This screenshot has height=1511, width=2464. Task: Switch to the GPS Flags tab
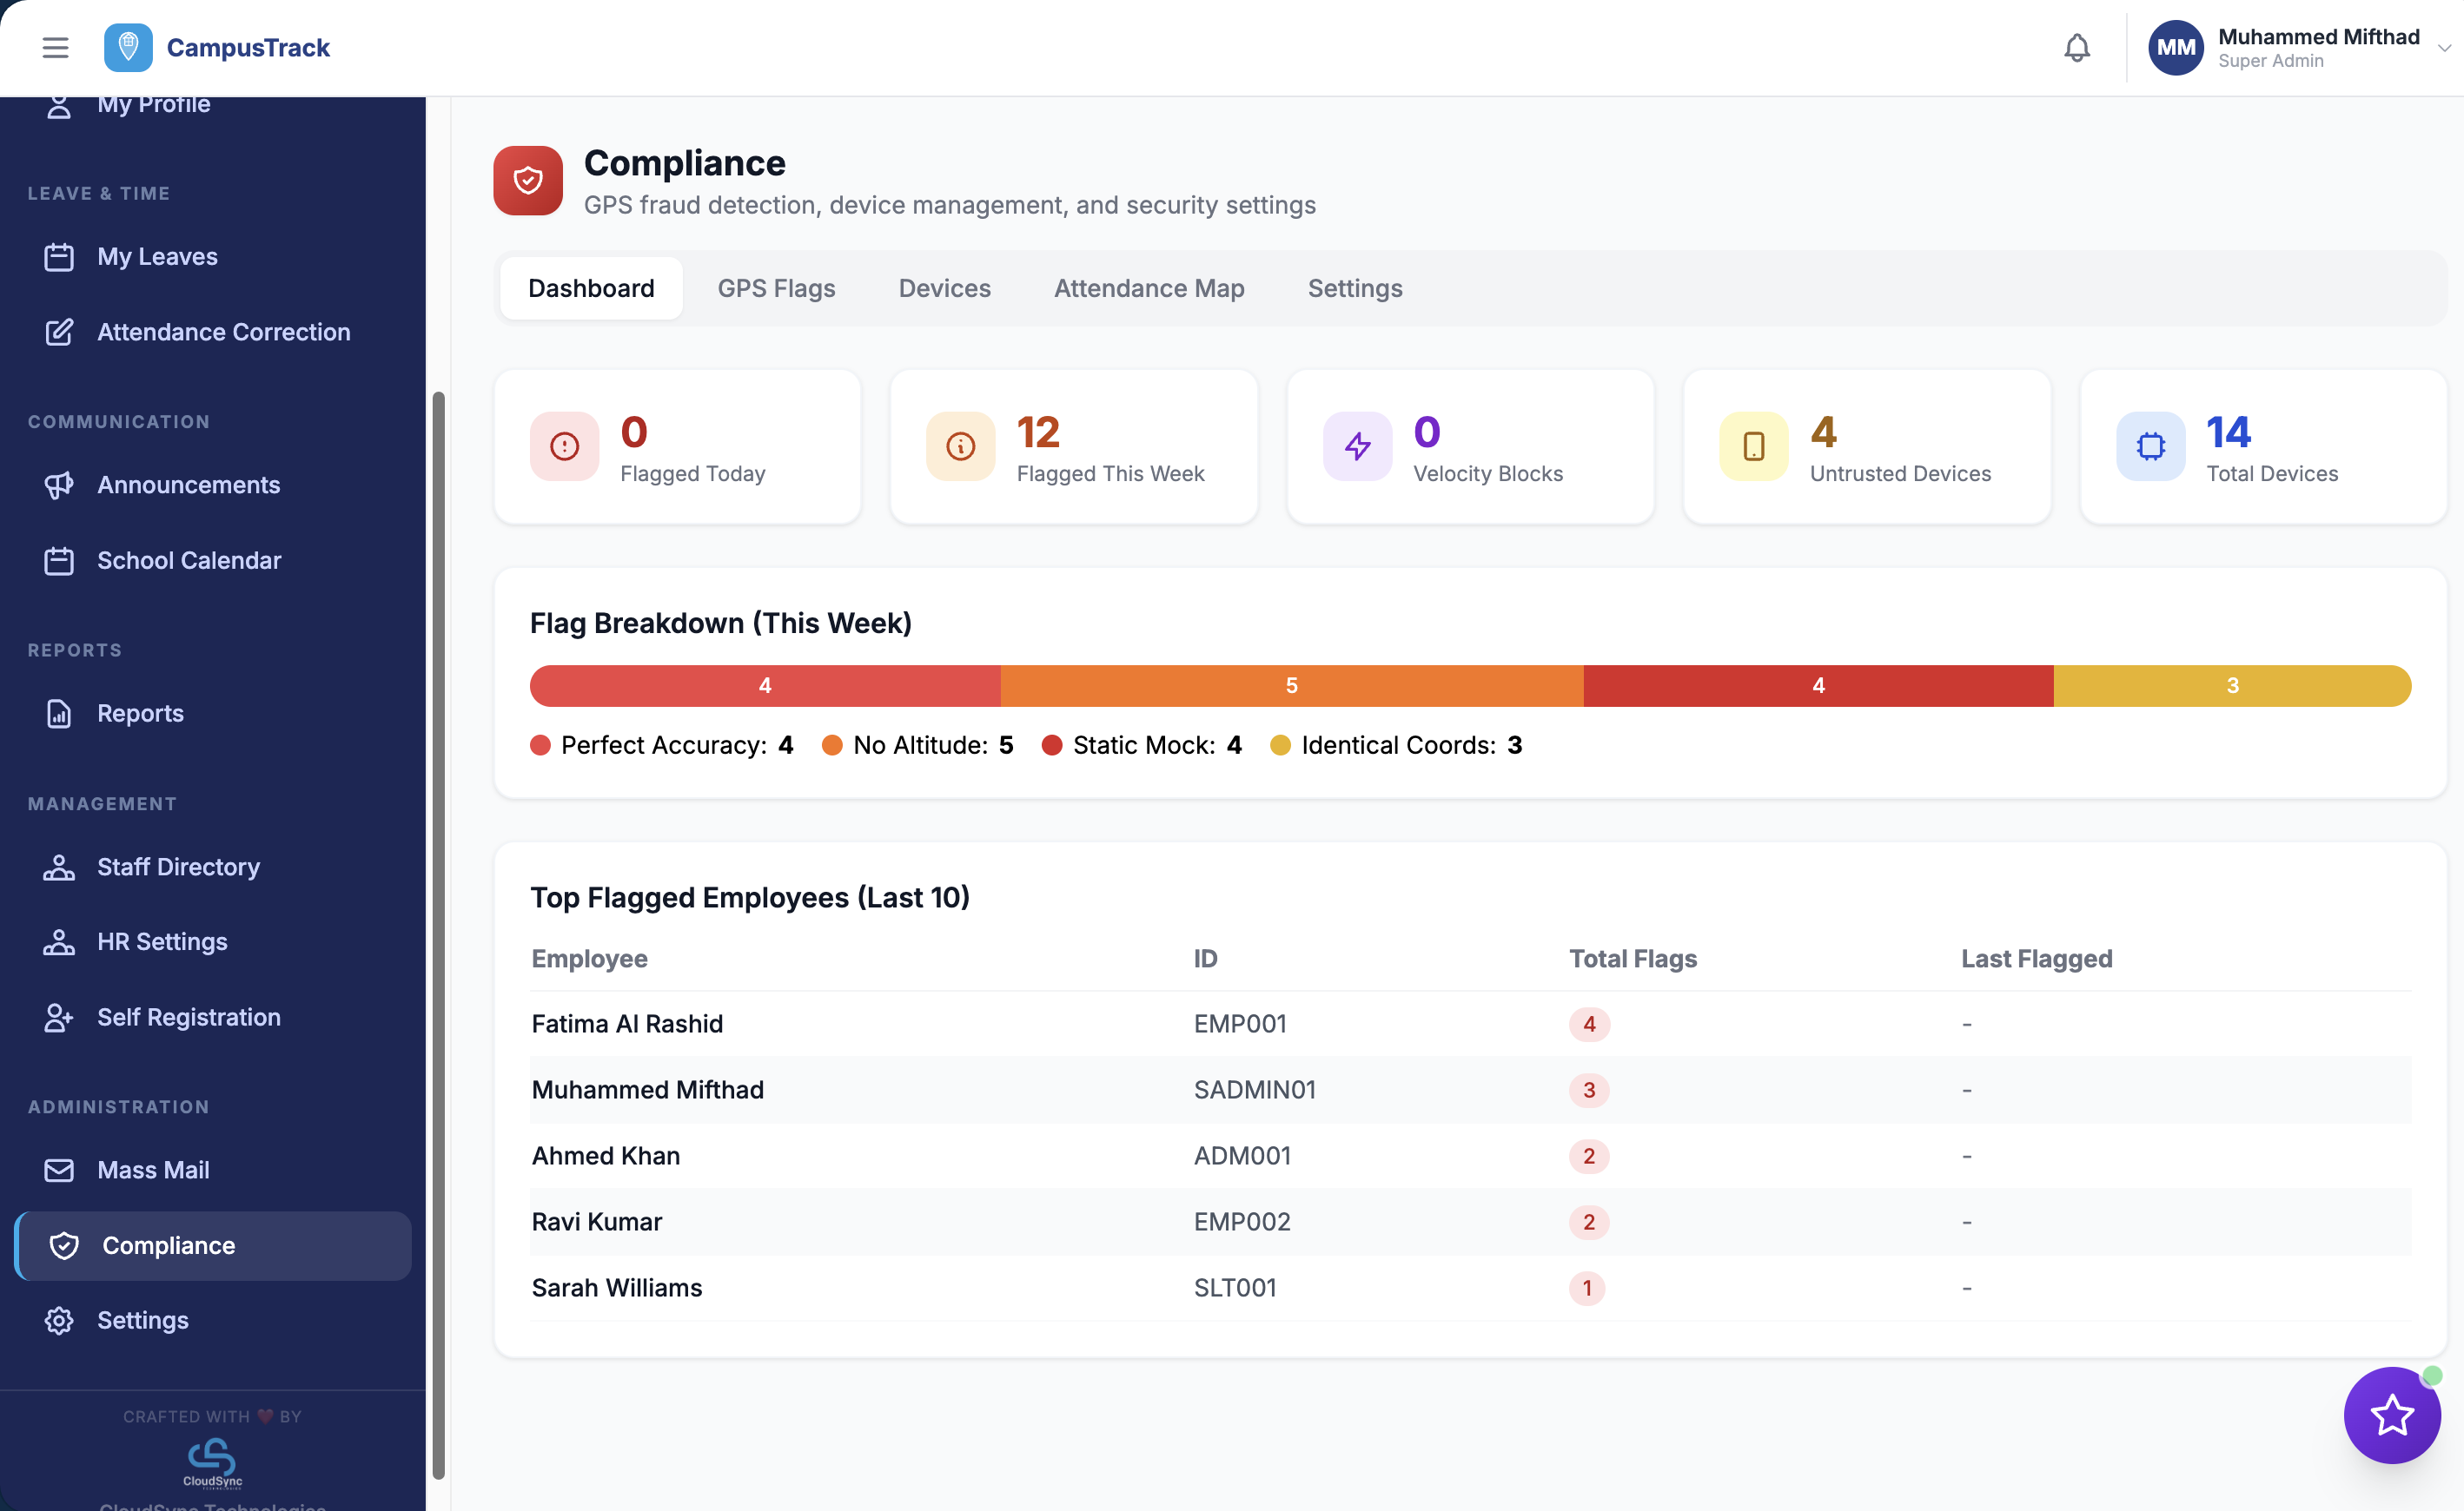(x=776, y=287)
